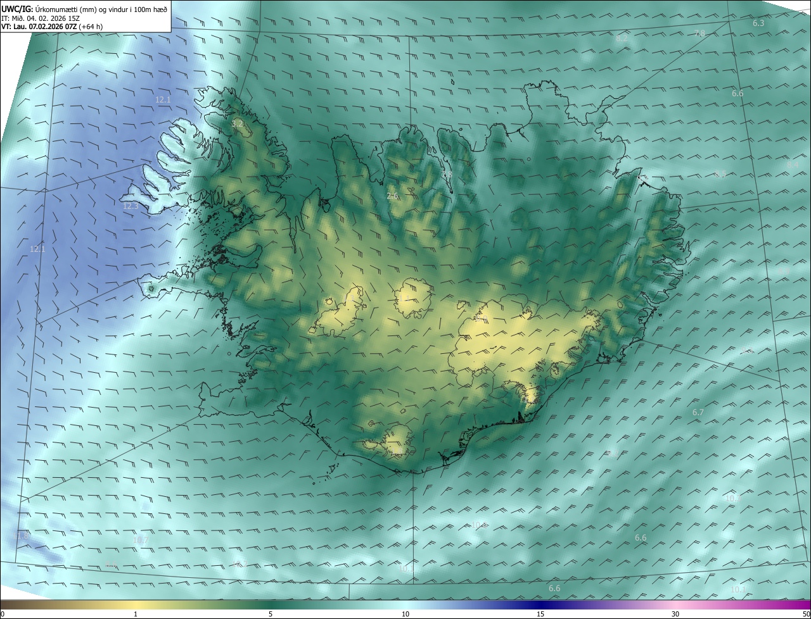Click the colorbar tick label 50
The width and height of the screenshot is (811, 619).
coord(806,614)
